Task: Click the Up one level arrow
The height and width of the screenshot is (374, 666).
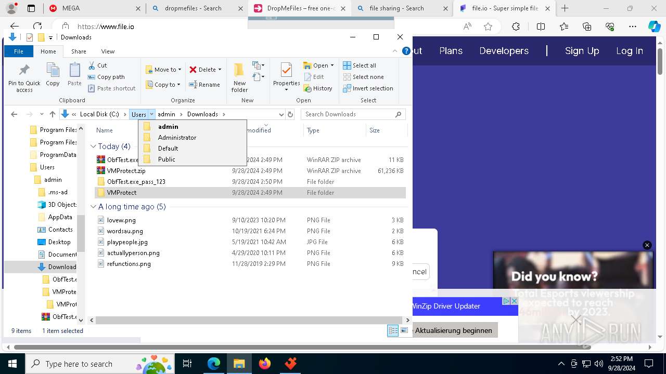Action: pyautogui.click(x=52, y=114)
